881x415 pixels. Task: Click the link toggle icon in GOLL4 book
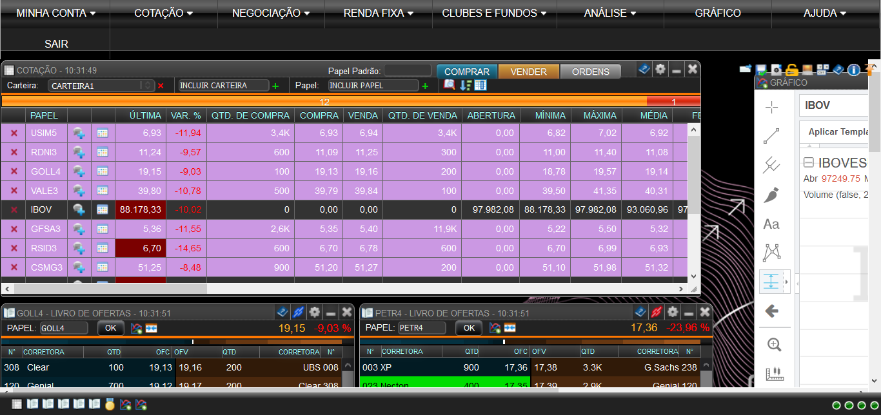click(x=297, y=312)
